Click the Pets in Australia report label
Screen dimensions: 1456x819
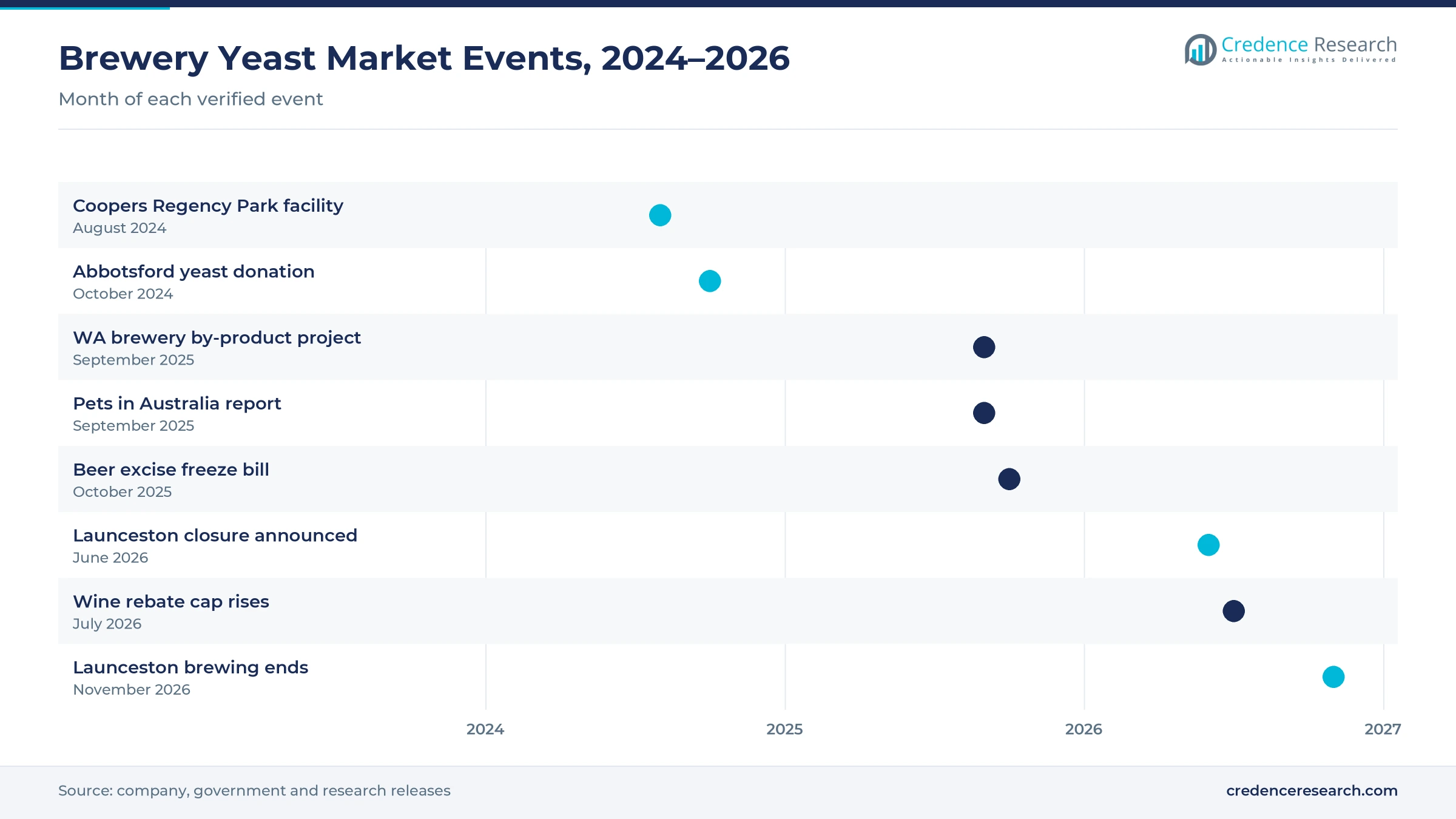(177, 403)
